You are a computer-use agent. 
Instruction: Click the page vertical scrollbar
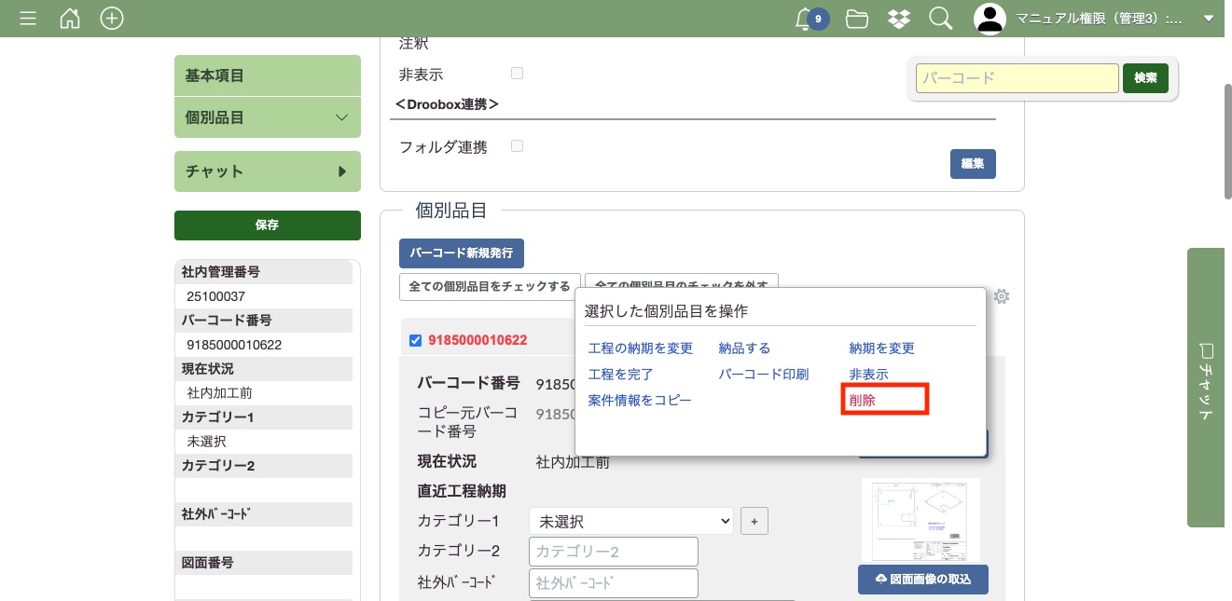(x=1227, y=140)
